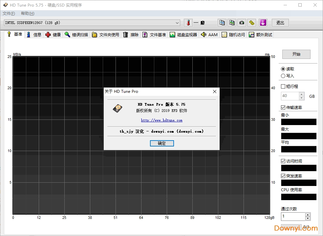Image resolution: width=323 pixels, height=236 pixels.
Task: Open the 健康 health tab
Action: coord(53,35)
